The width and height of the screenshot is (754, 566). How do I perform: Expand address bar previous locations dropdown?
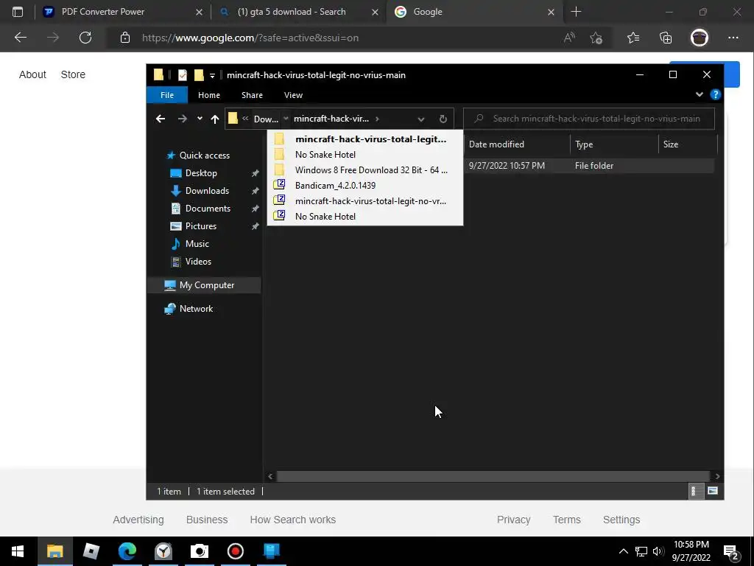click(x=420, y=119)
